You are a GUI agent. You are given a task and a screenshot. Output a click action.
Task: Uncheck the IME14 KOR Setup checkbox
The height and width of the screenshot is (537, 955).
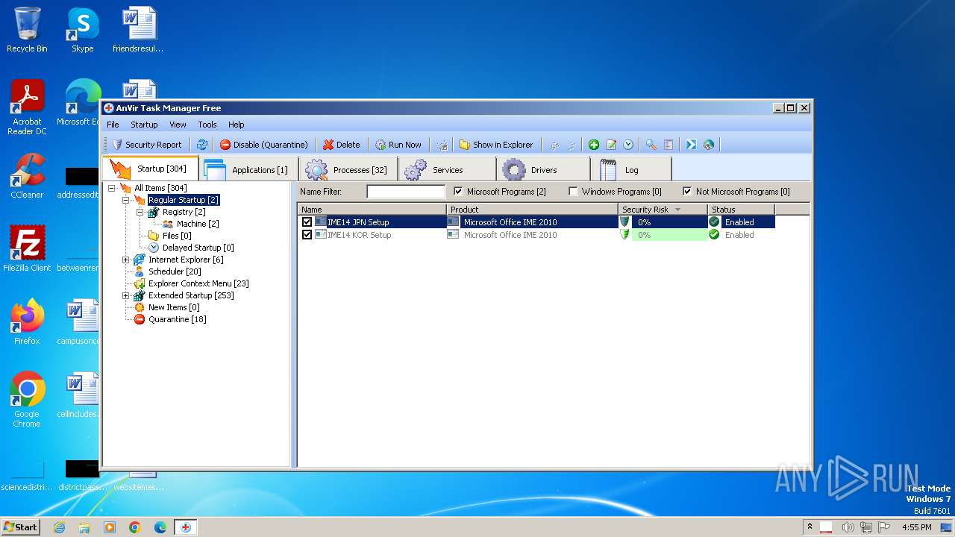307,235
